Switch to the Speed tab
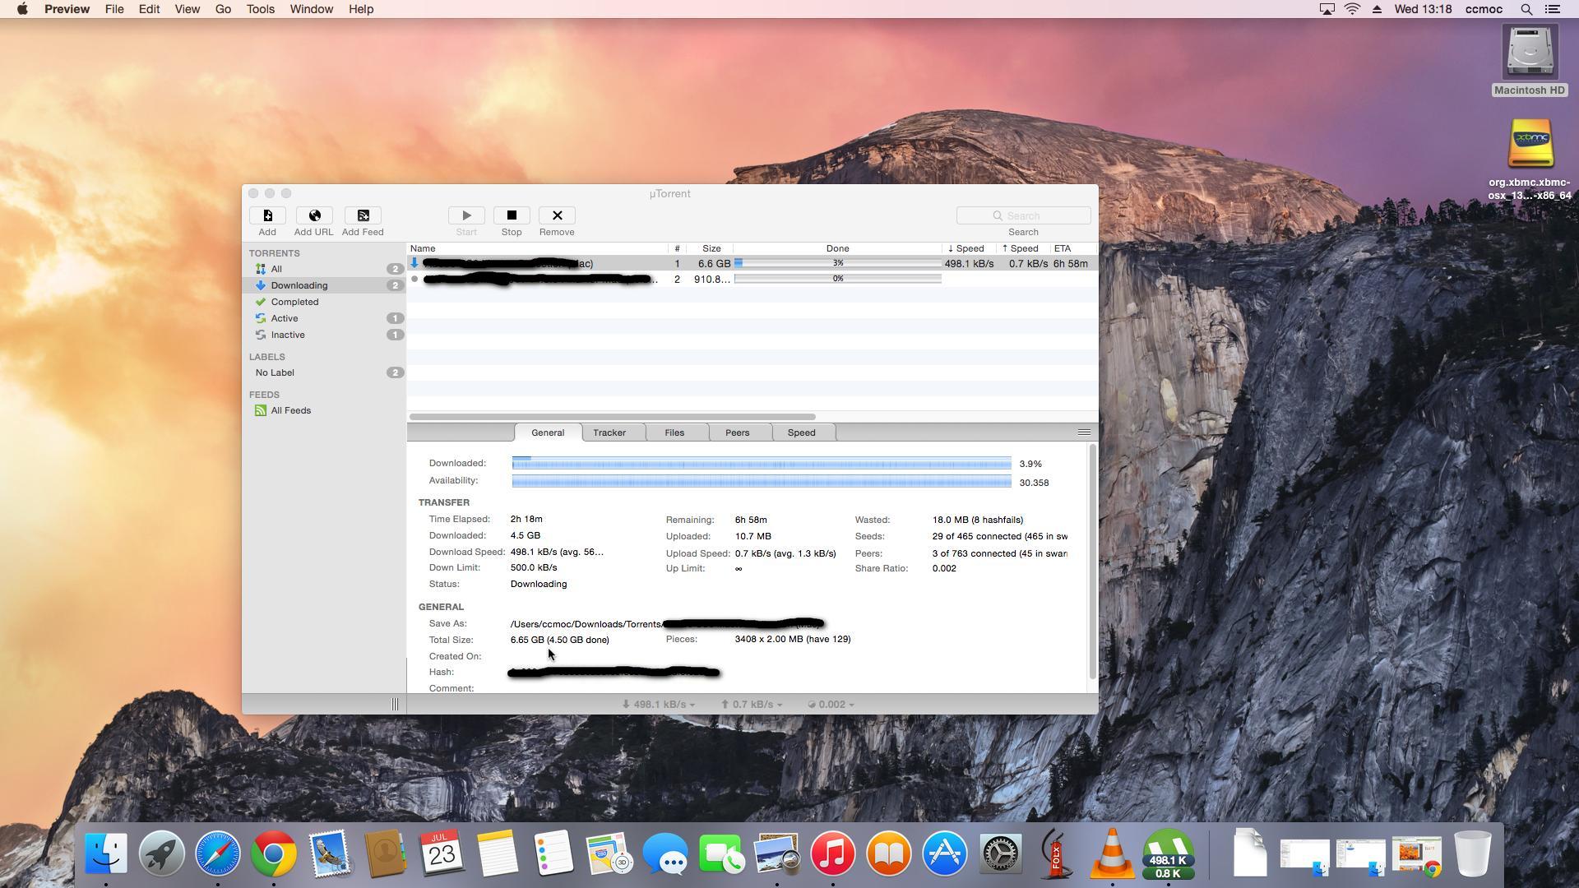Image resolution: width=1579 pixels, height=888 pixels. coord(801,432)
